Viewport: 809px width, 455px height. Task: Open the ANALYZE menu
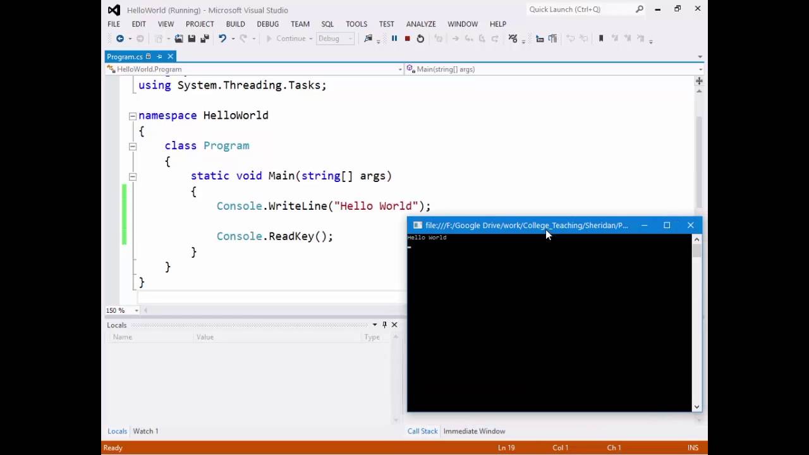[421, 24]
